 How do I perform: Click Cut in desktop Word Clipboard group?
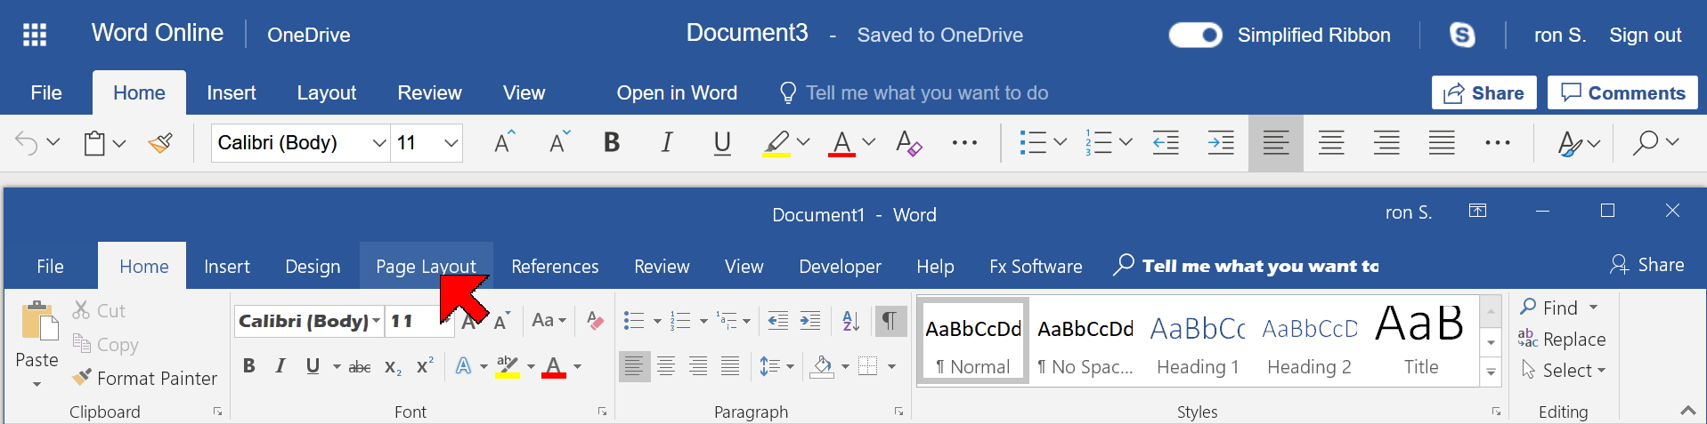tap(99, 310)
